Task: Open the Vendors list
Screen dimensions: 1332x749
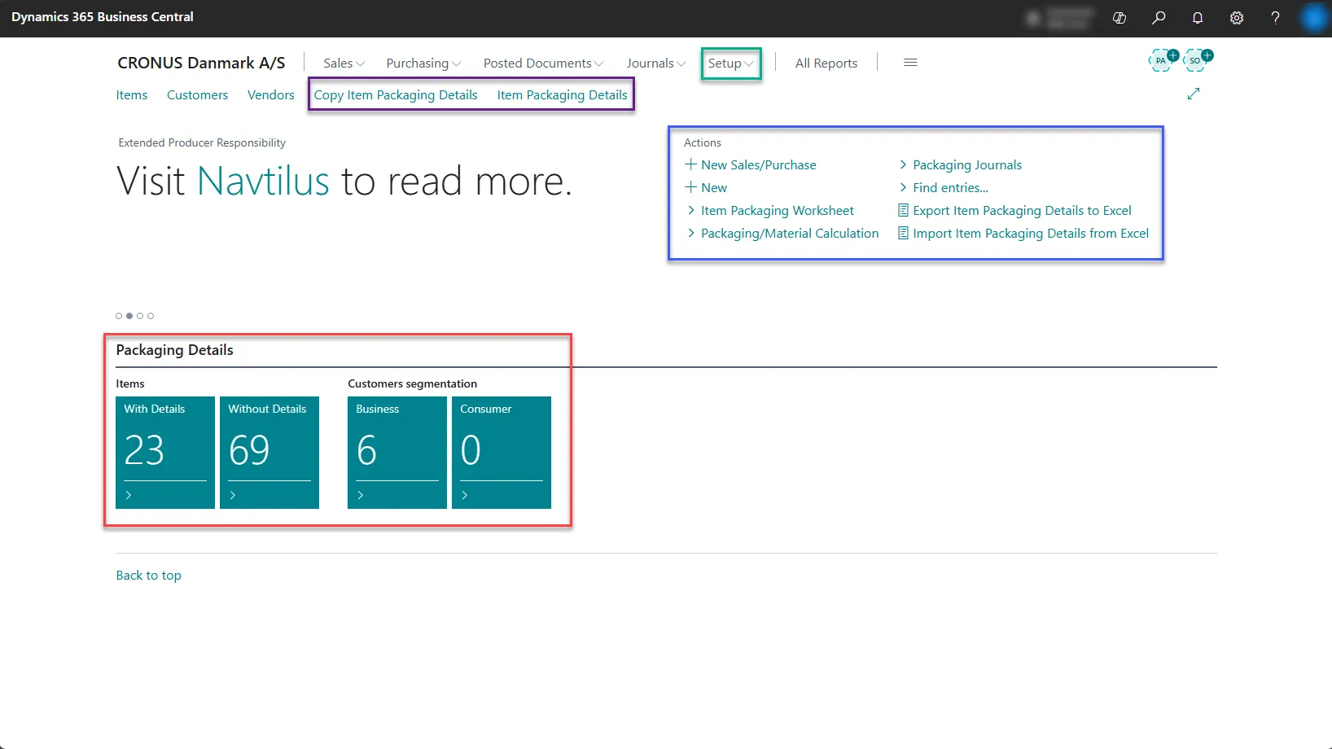Action: 271,94
